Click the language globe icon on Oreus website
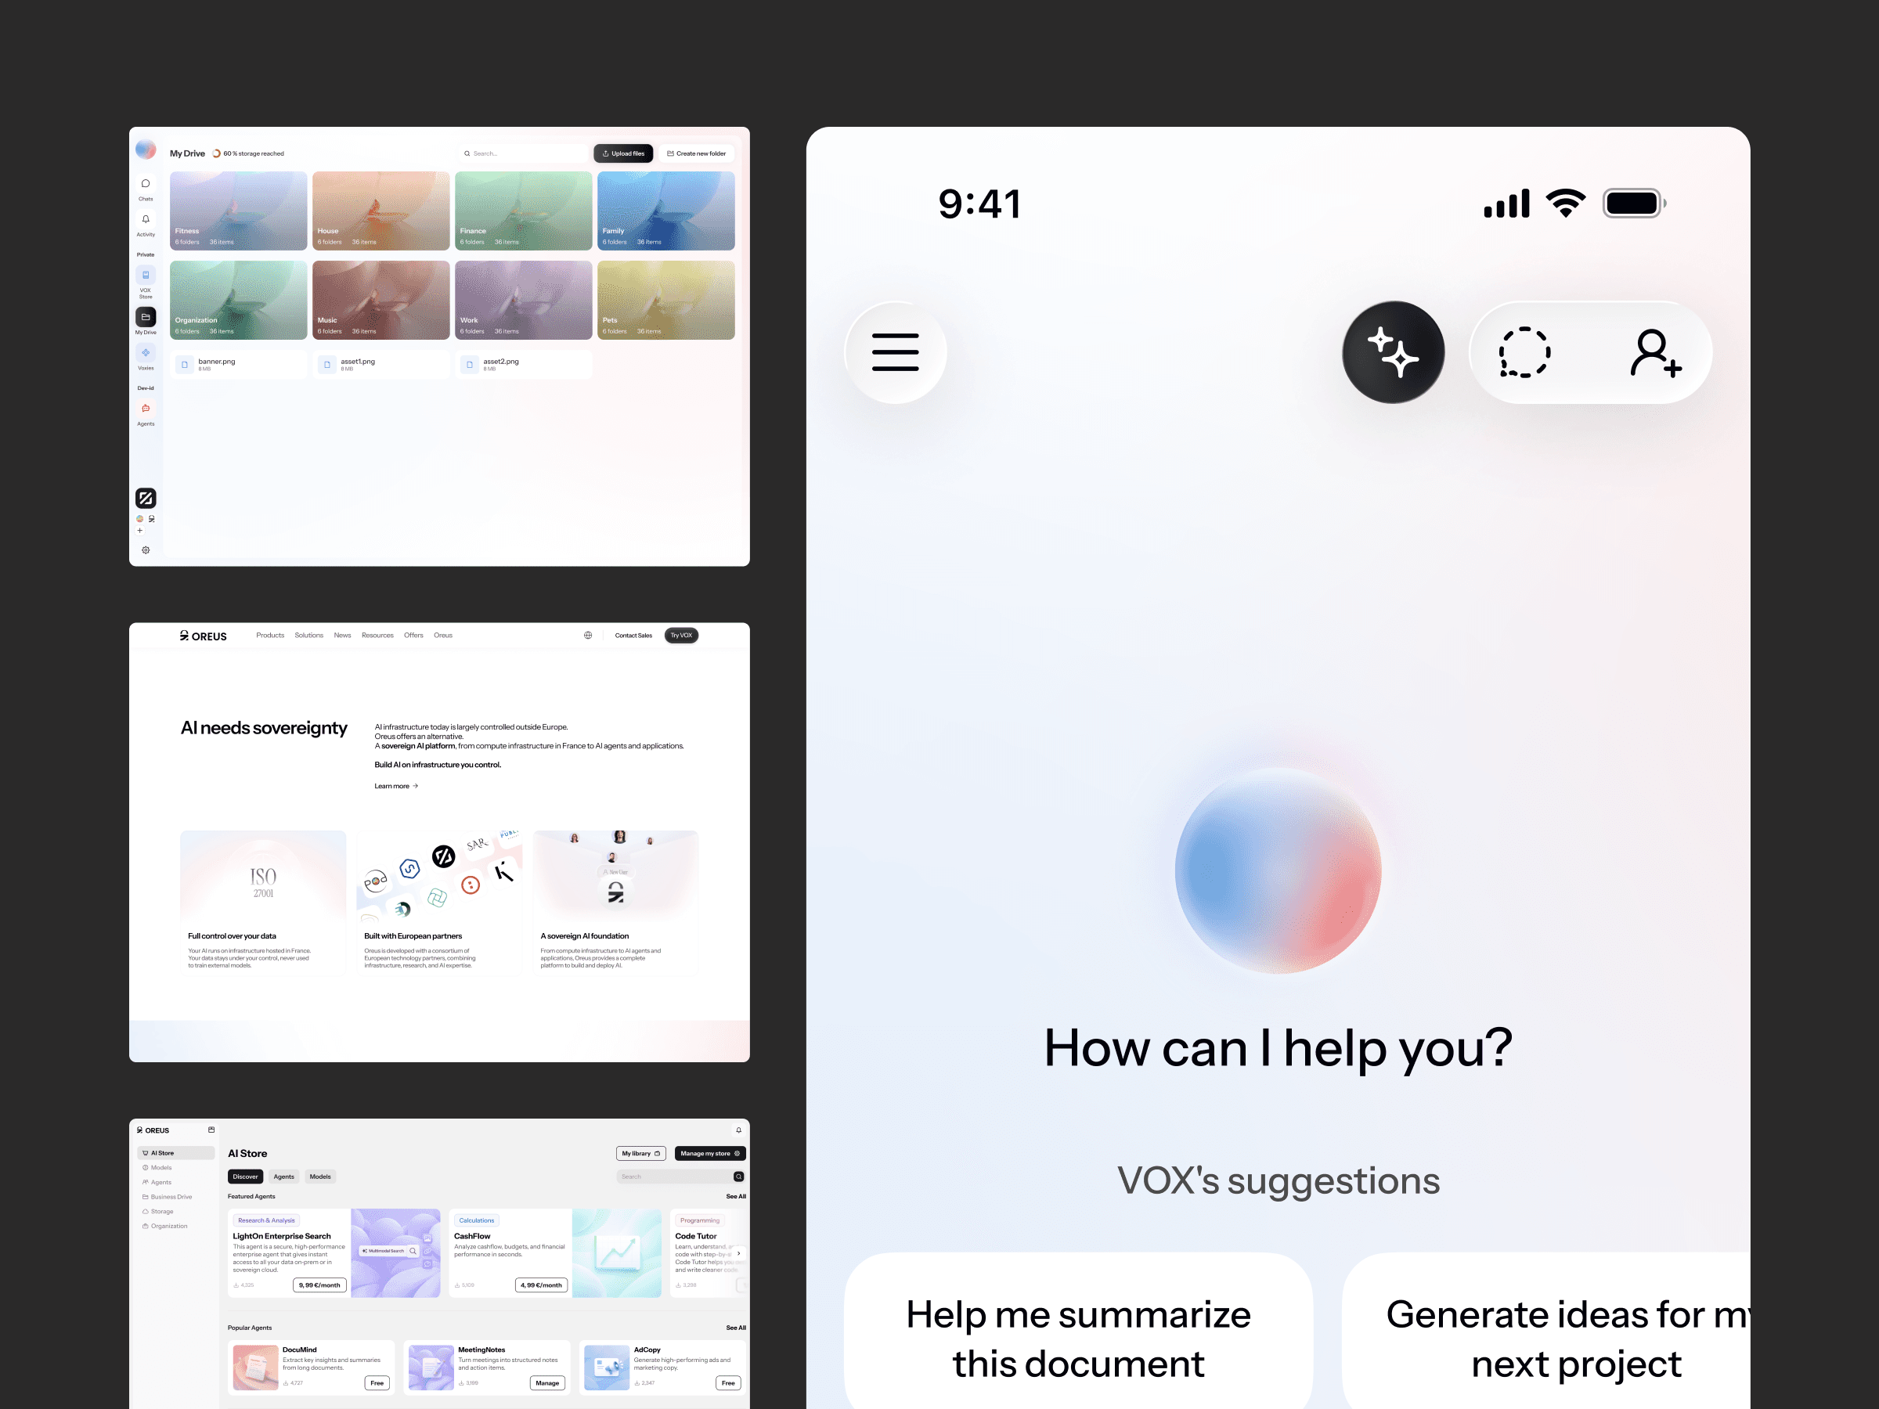The height and width of the screenshot is (1409, 1879). coord(588,636)
